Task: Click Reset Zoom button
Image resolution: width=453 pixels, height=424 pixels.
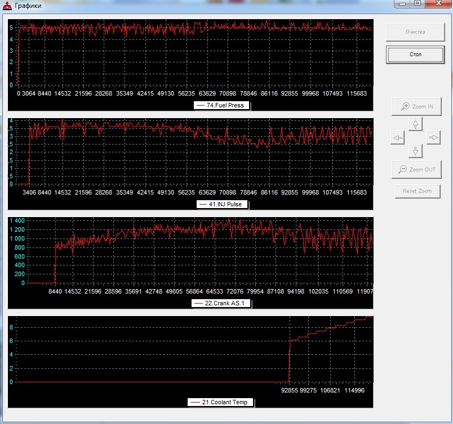Action: (x=418, y=191)
